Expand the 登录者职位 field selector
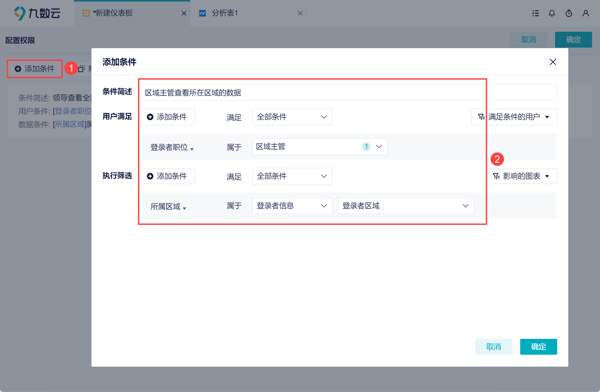 pyautogui.click(x=172, y=147)
